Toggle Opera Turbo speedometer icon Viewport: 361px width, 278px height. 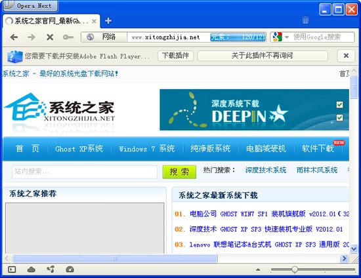tap(70, 269)
